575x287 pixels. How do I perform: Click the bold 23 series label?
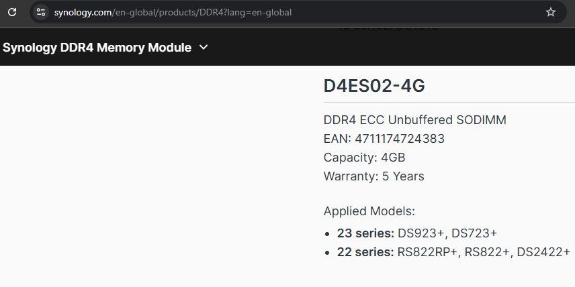[x=365, y=233]
